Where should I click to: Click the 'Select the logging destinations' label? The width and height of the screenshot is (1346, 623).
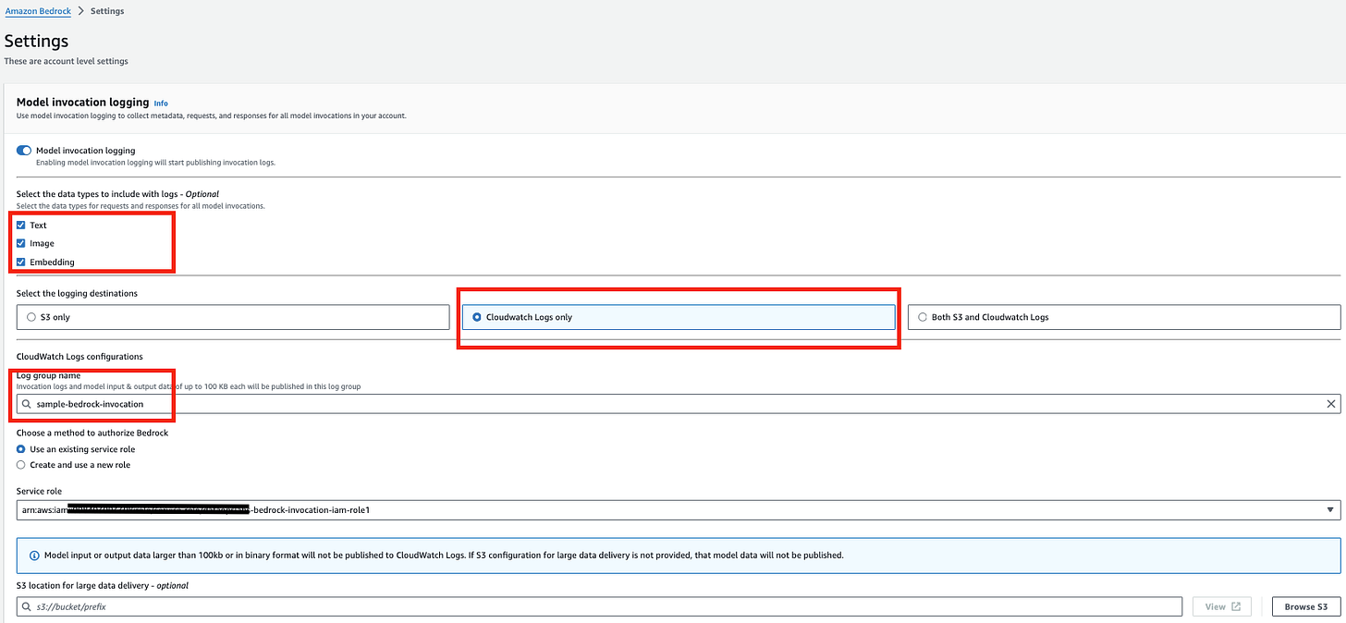point(77,293)
